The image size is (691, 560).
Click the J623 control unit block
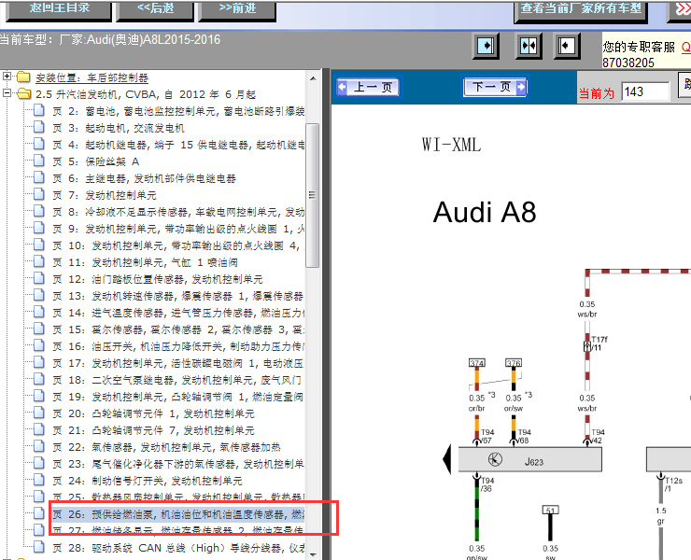pyautogui.click(x=530, y=459)
